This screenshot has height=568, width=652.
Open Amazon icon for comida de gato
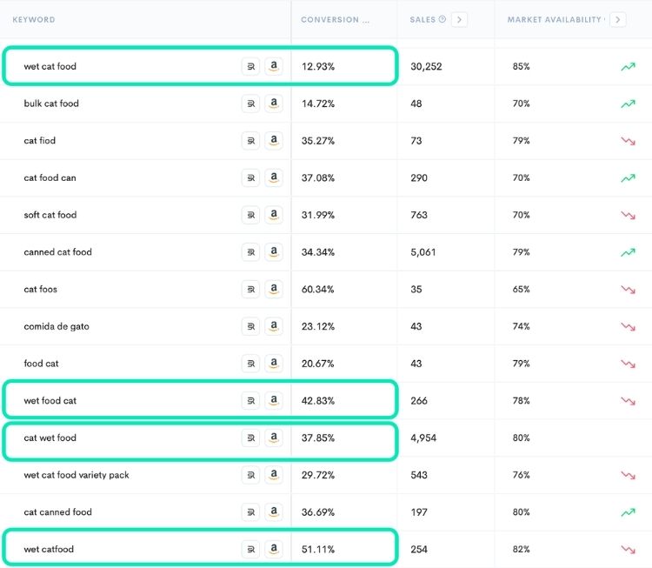click(x=273, y=326)
